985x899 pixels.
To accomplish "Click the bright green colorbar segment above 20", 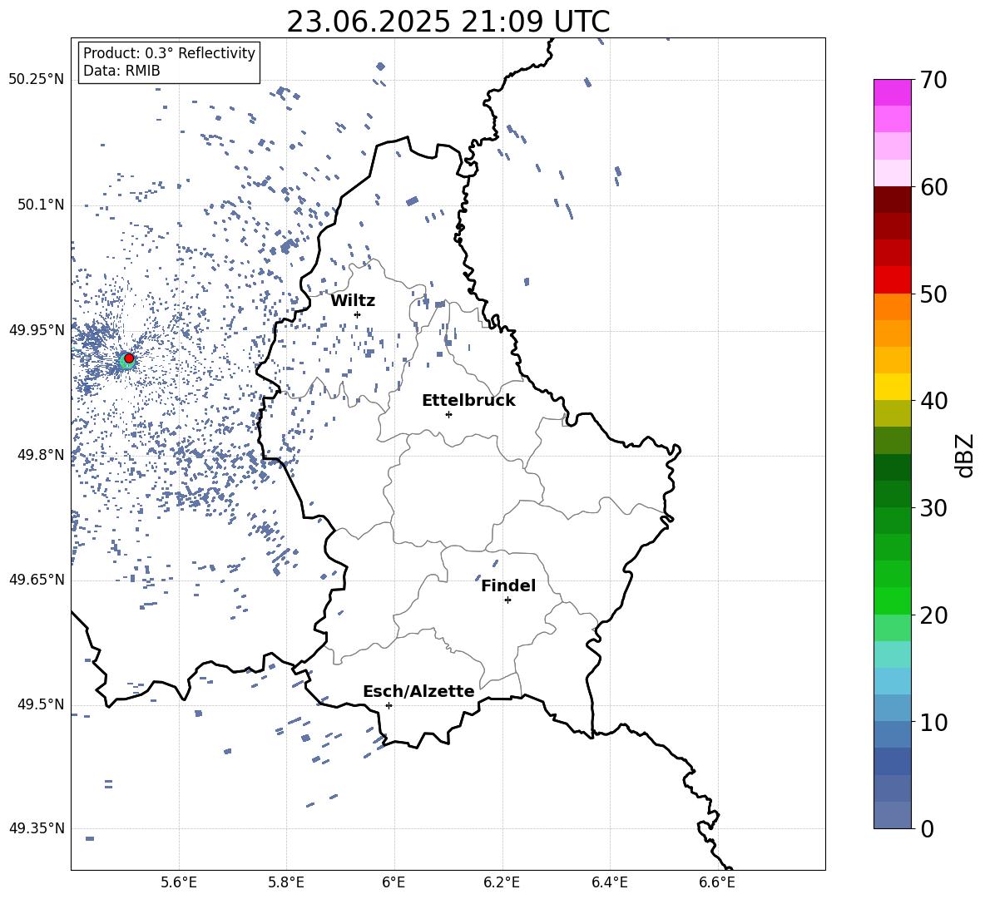I will point(892,600).
